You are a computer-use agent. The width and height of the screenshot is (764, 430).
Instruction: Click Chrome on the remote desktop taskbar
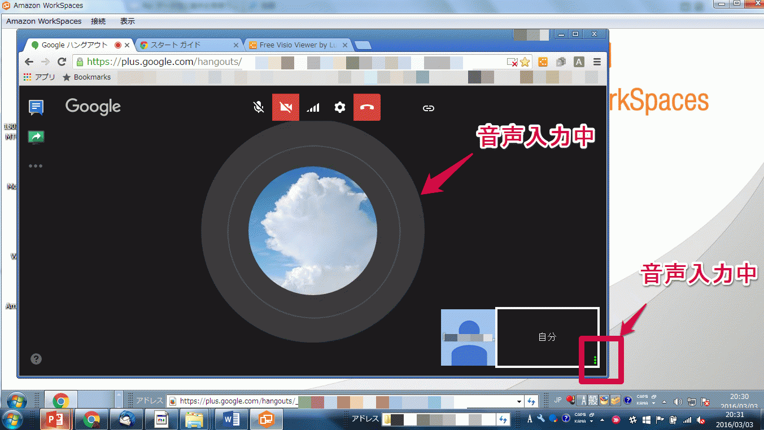pos(60,401)
